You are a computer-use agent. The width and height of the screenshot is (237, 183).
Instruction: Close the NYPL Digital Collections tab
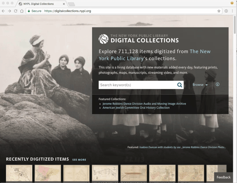point(64,4)
